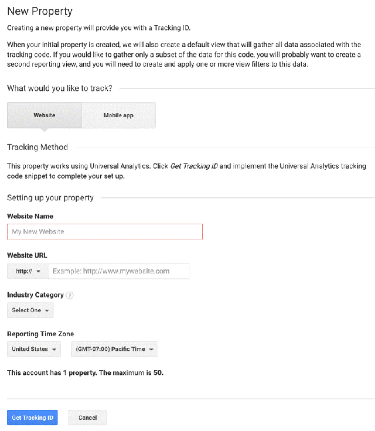The height and width of the screenshot is (431, 375).
Task: Click the Website Name field label
Action: point(30,217)
